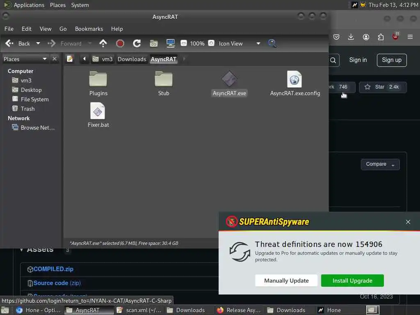420x315 pixels.
Task: Open the Home folder toolbar icon
Action: pyautogui.click(x=154, y=43)
